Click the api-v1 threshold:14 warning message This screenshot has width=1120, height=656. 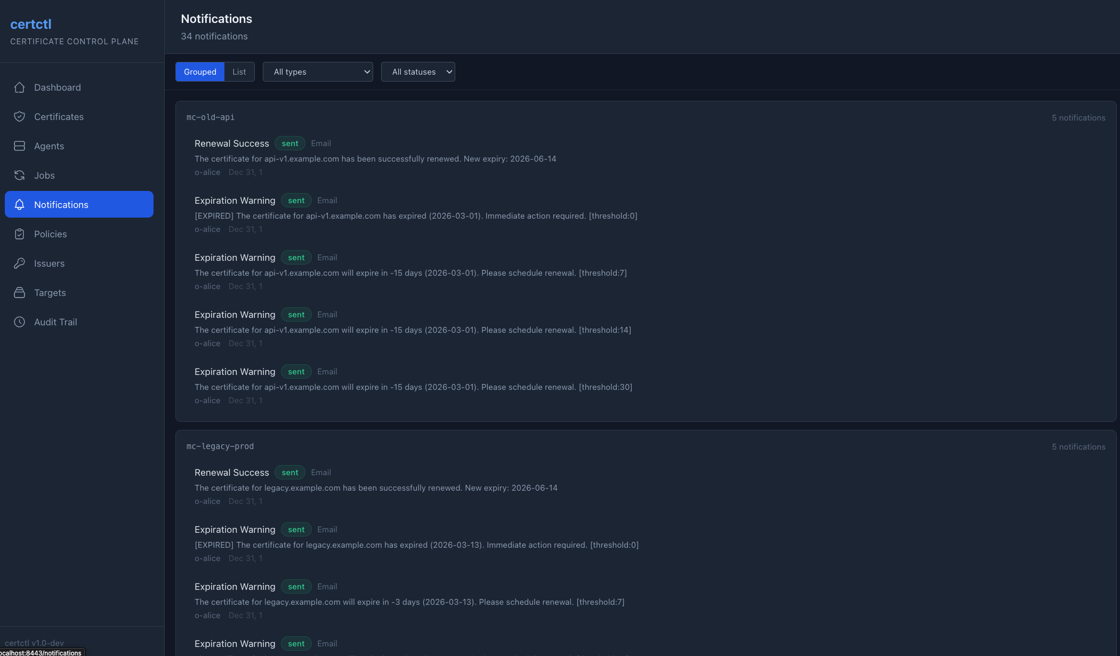click(x=413, y=330)
